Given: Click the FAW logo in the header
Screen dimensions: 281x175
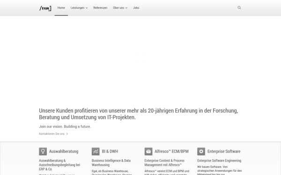Looking at the screenshot, I should click(45, 8).
